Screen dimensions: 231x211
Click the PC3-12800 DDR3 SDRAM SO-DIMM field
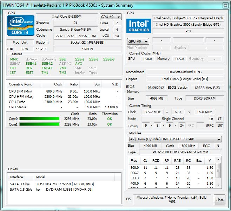point(180,152)
